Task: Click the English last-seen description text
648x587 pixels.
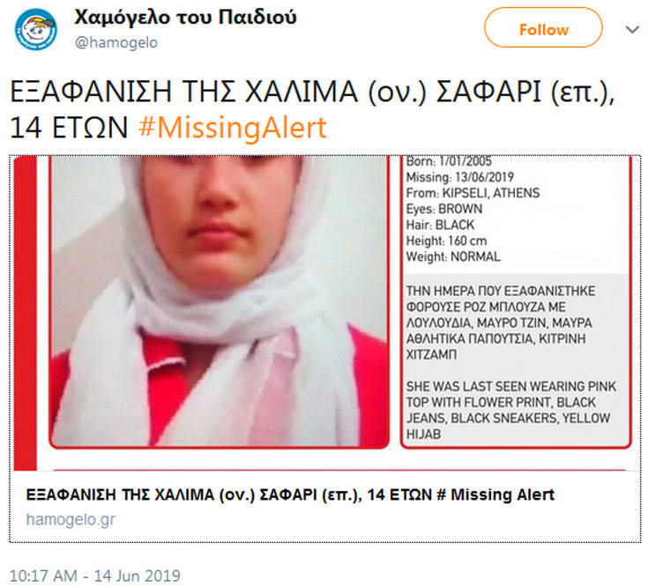Action: click(510, 410)
